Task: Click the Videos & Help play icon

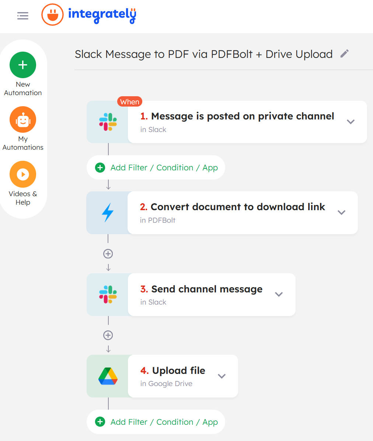Action: coord(22,174)
